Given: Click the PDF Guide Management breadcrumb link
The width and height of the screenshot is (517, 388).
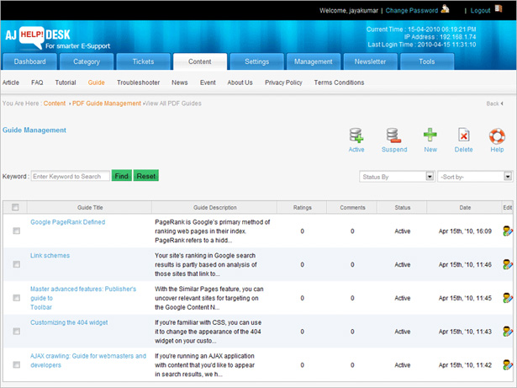Looking at the screenshot, I should [x=107, y=104].
